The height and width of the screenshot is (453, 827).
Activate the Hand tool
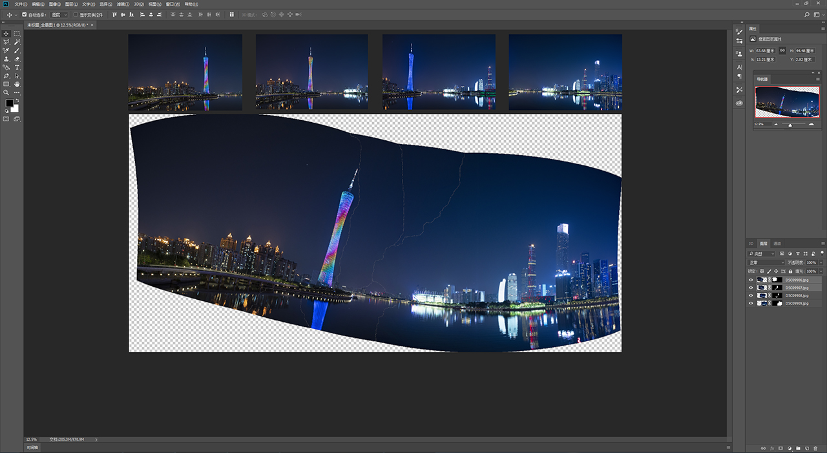pos(17,84)
